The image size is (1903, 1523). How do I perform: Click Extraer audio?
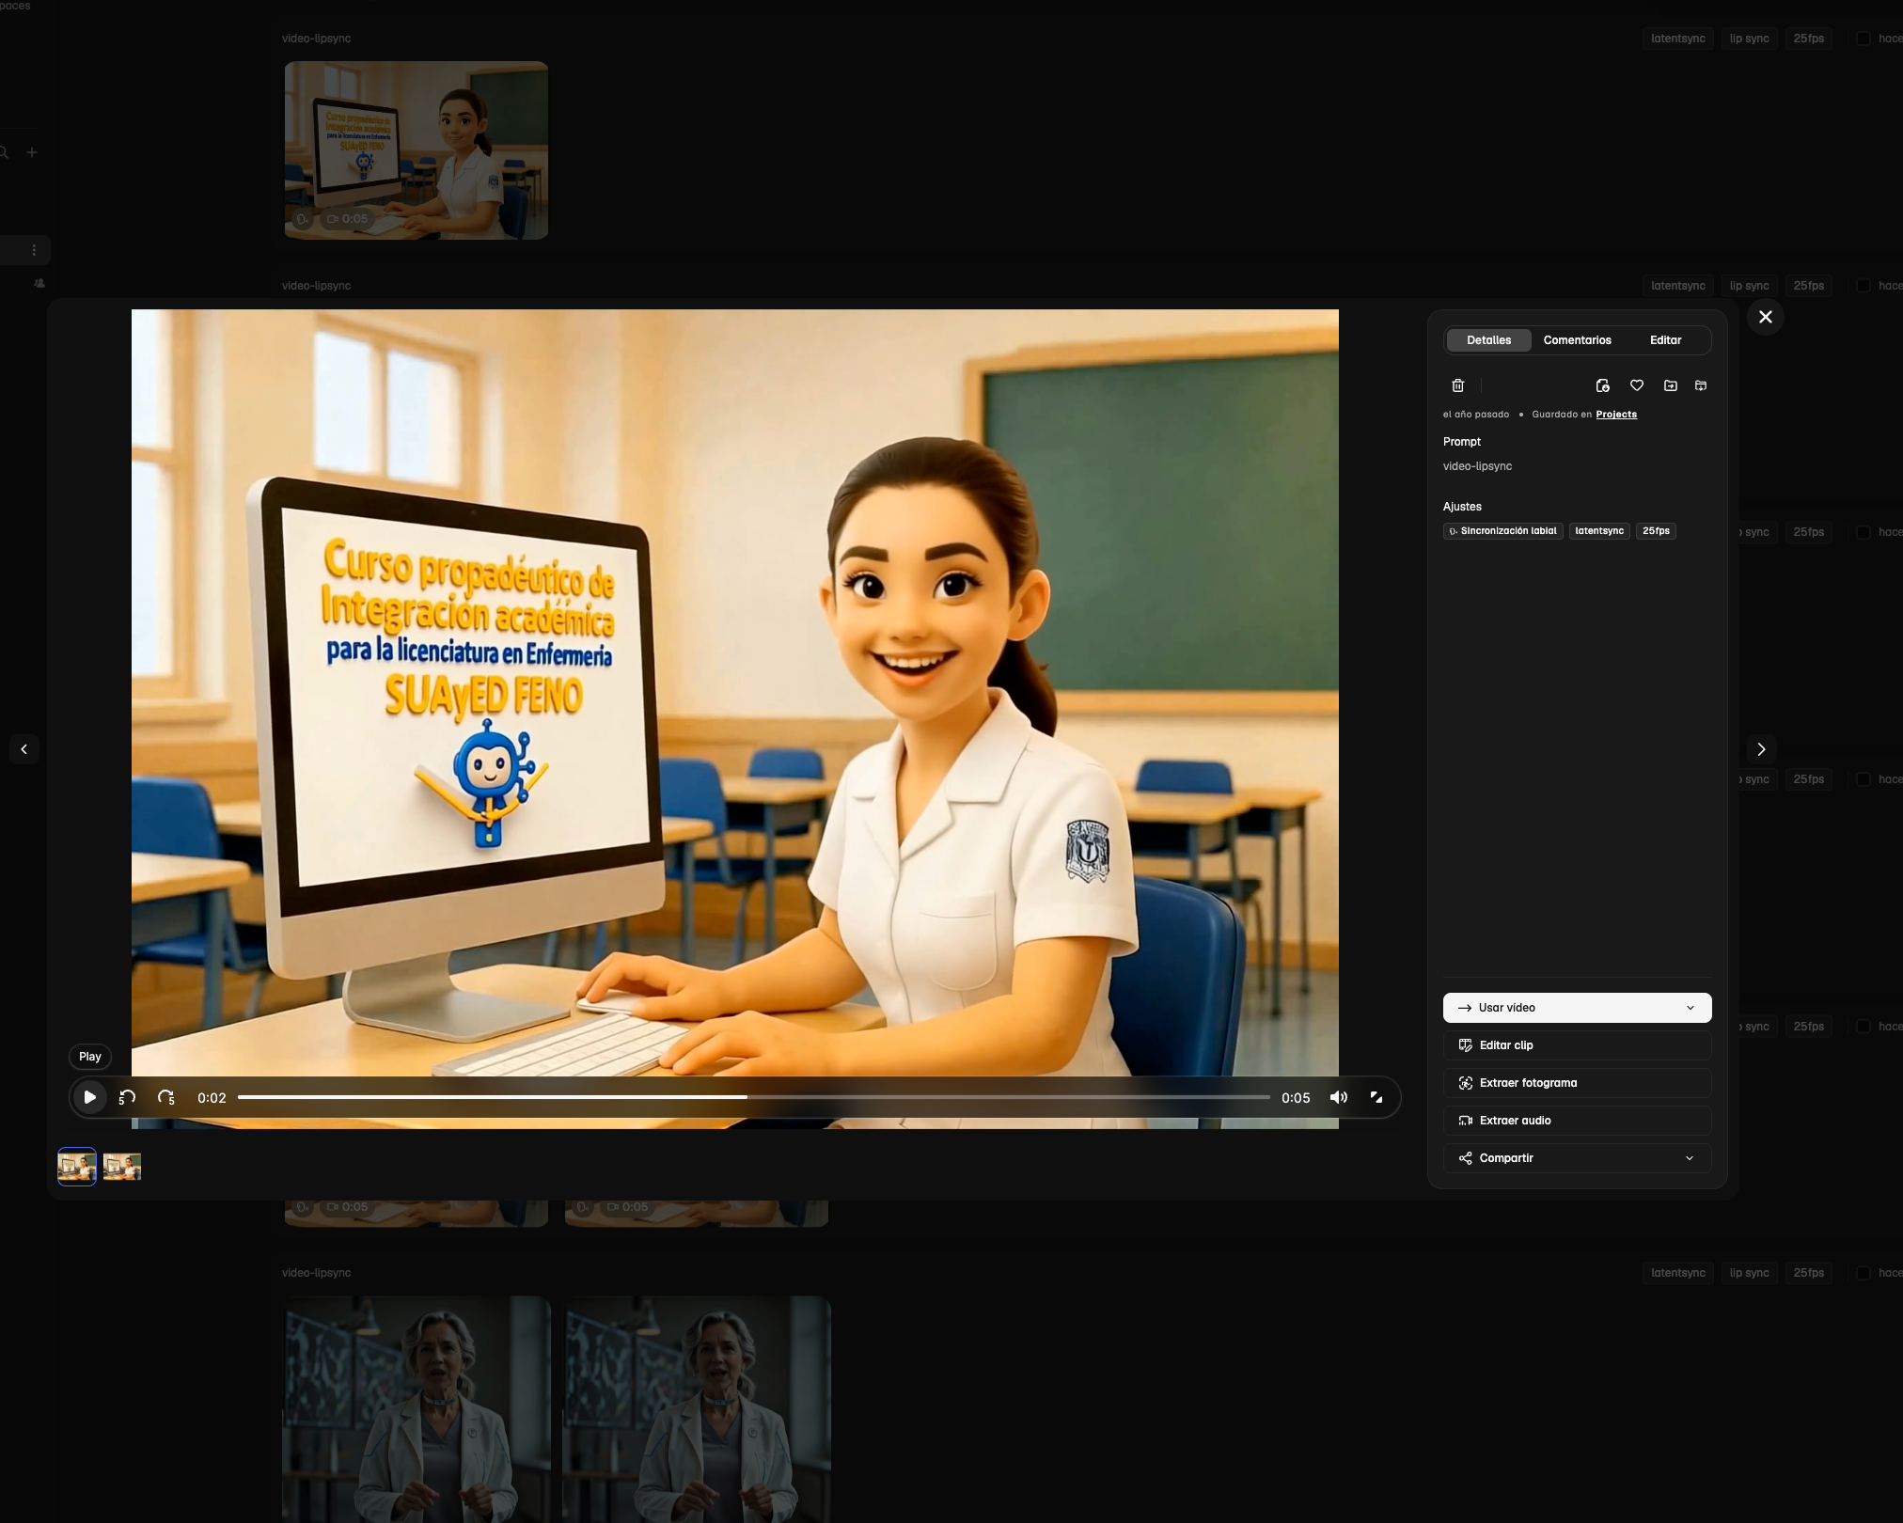[1578, 1121]
